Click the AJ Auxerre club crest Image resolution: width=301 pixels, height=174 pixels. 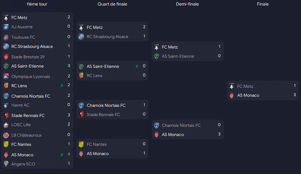(6, 27)
